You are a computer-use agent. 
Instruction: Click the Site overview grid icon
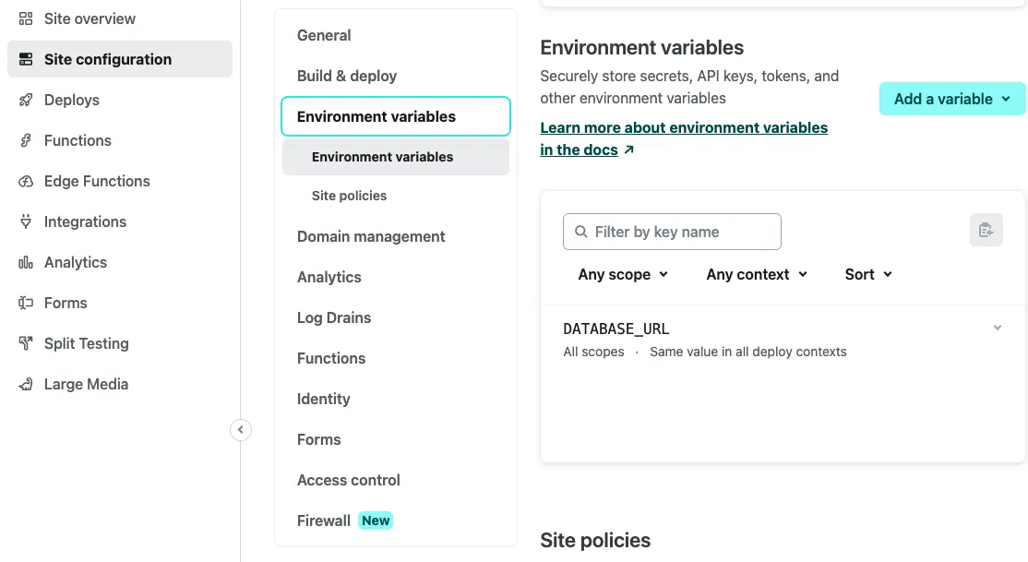click(26, 19)
